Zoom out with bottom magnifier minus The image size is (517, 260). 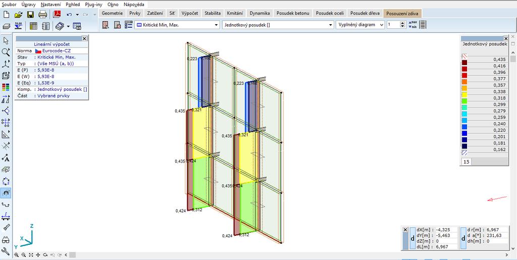pyautogui.click(x=24, y=255)
